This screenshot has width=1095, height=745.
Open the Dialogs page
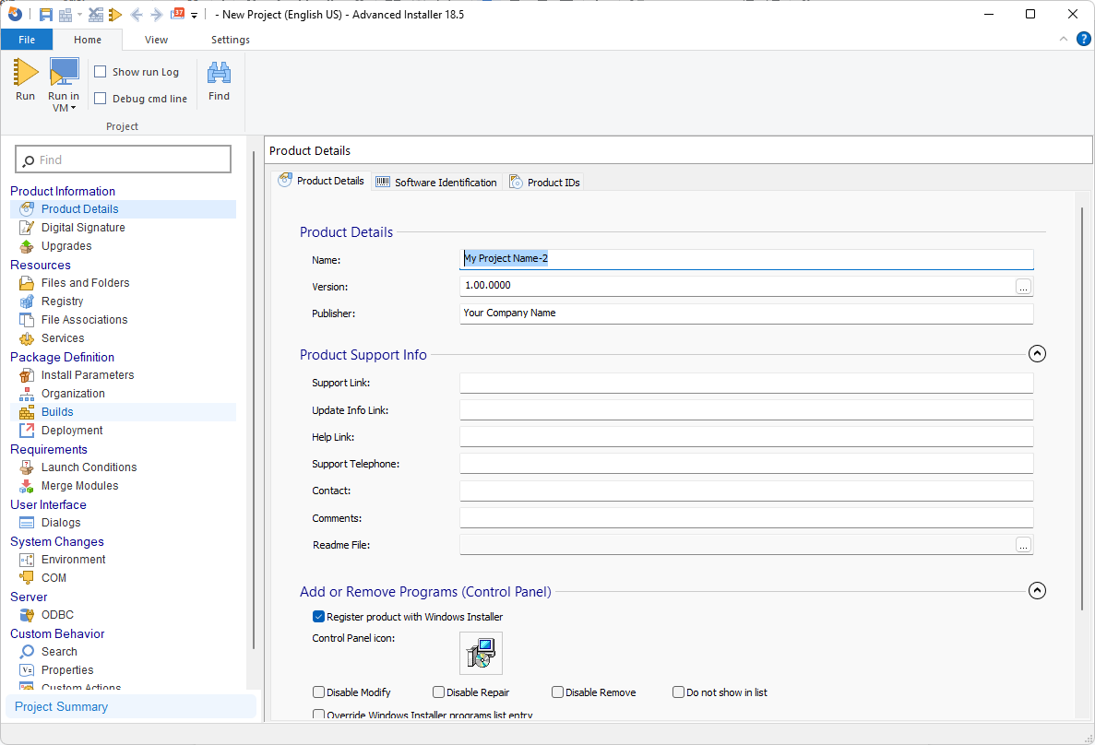(x=61, y=522)
